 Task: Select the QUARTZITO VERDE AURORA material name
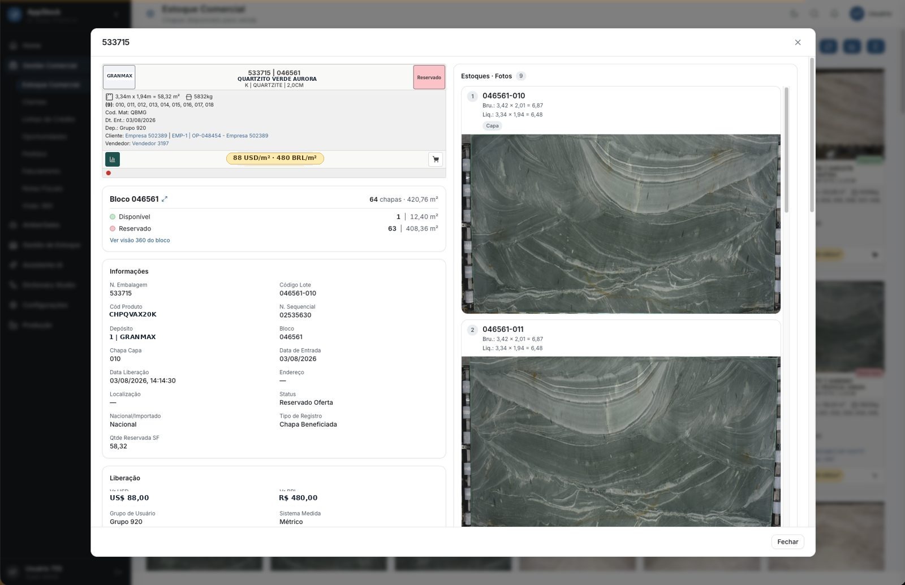(277, 79)
